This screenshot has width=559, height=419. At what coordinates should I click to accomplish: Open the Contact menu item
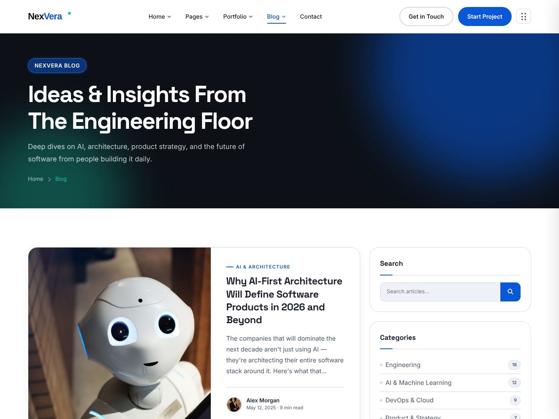pyautogui.click(x=311, y=16)
